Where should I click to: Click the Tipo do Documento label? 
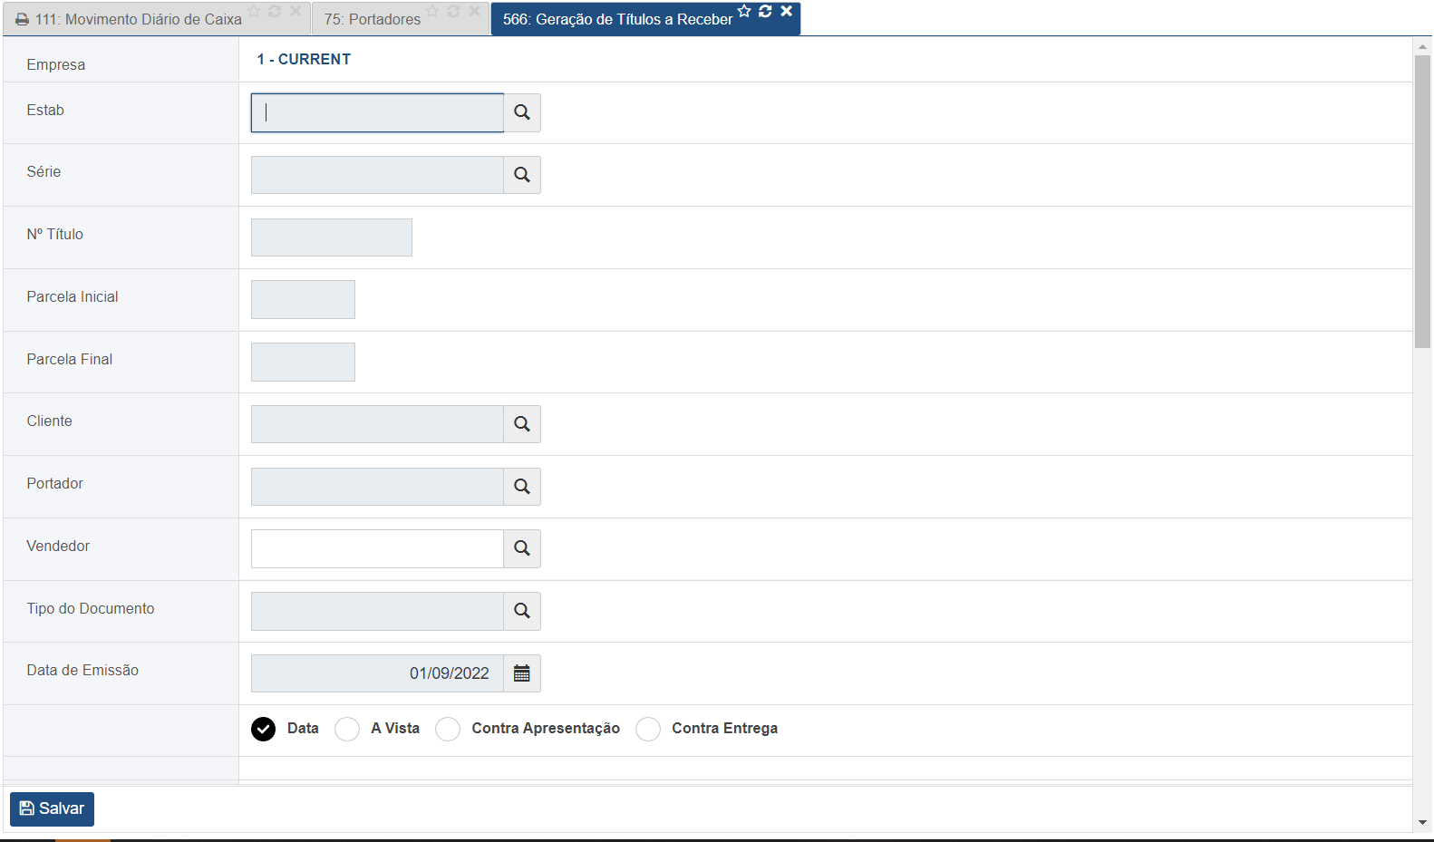(91, 608)
